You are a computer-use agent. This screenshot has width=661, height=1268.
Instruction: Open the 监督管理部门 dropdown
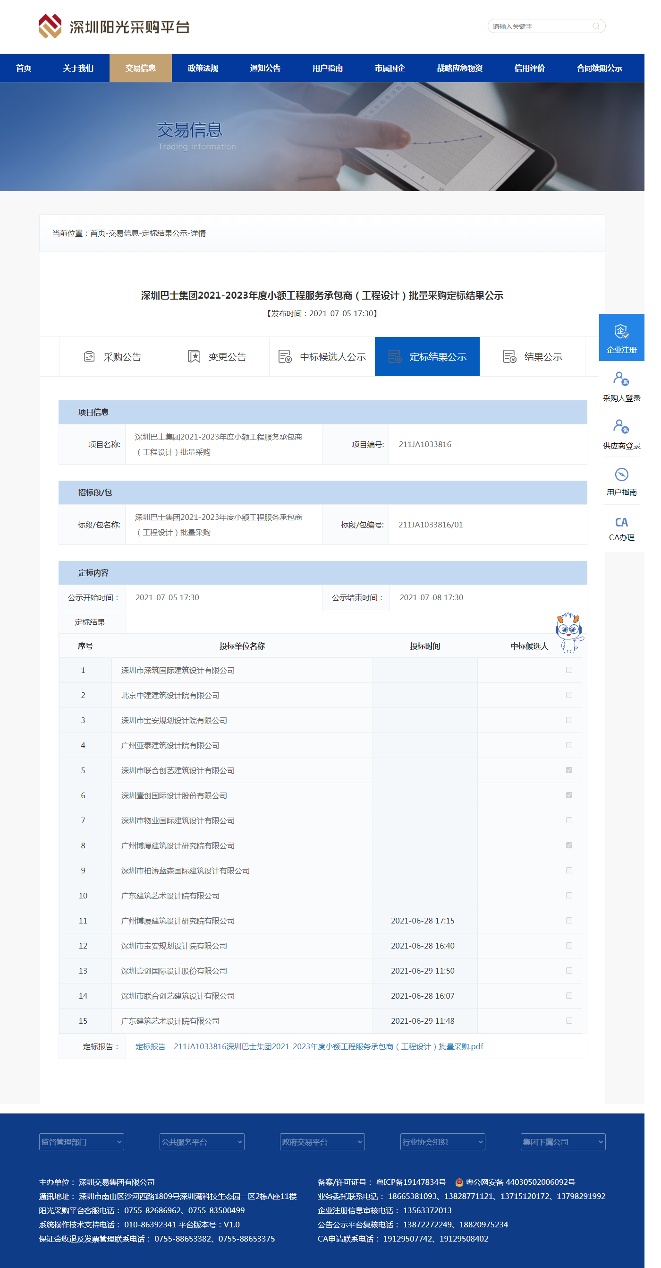point(82,1142)
